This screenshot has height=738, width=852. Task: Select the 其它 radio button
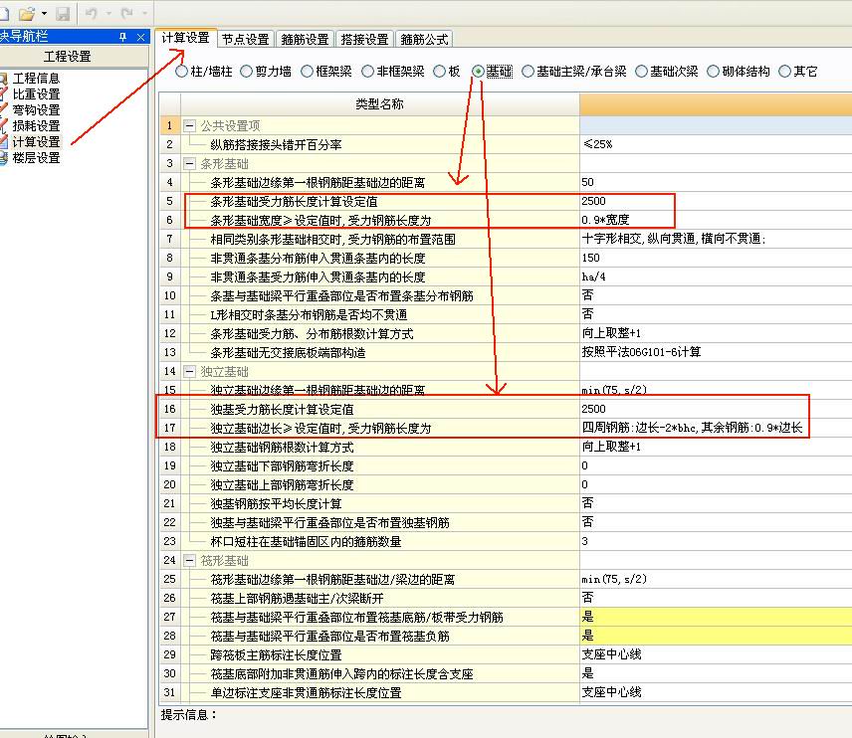[784, 72]
